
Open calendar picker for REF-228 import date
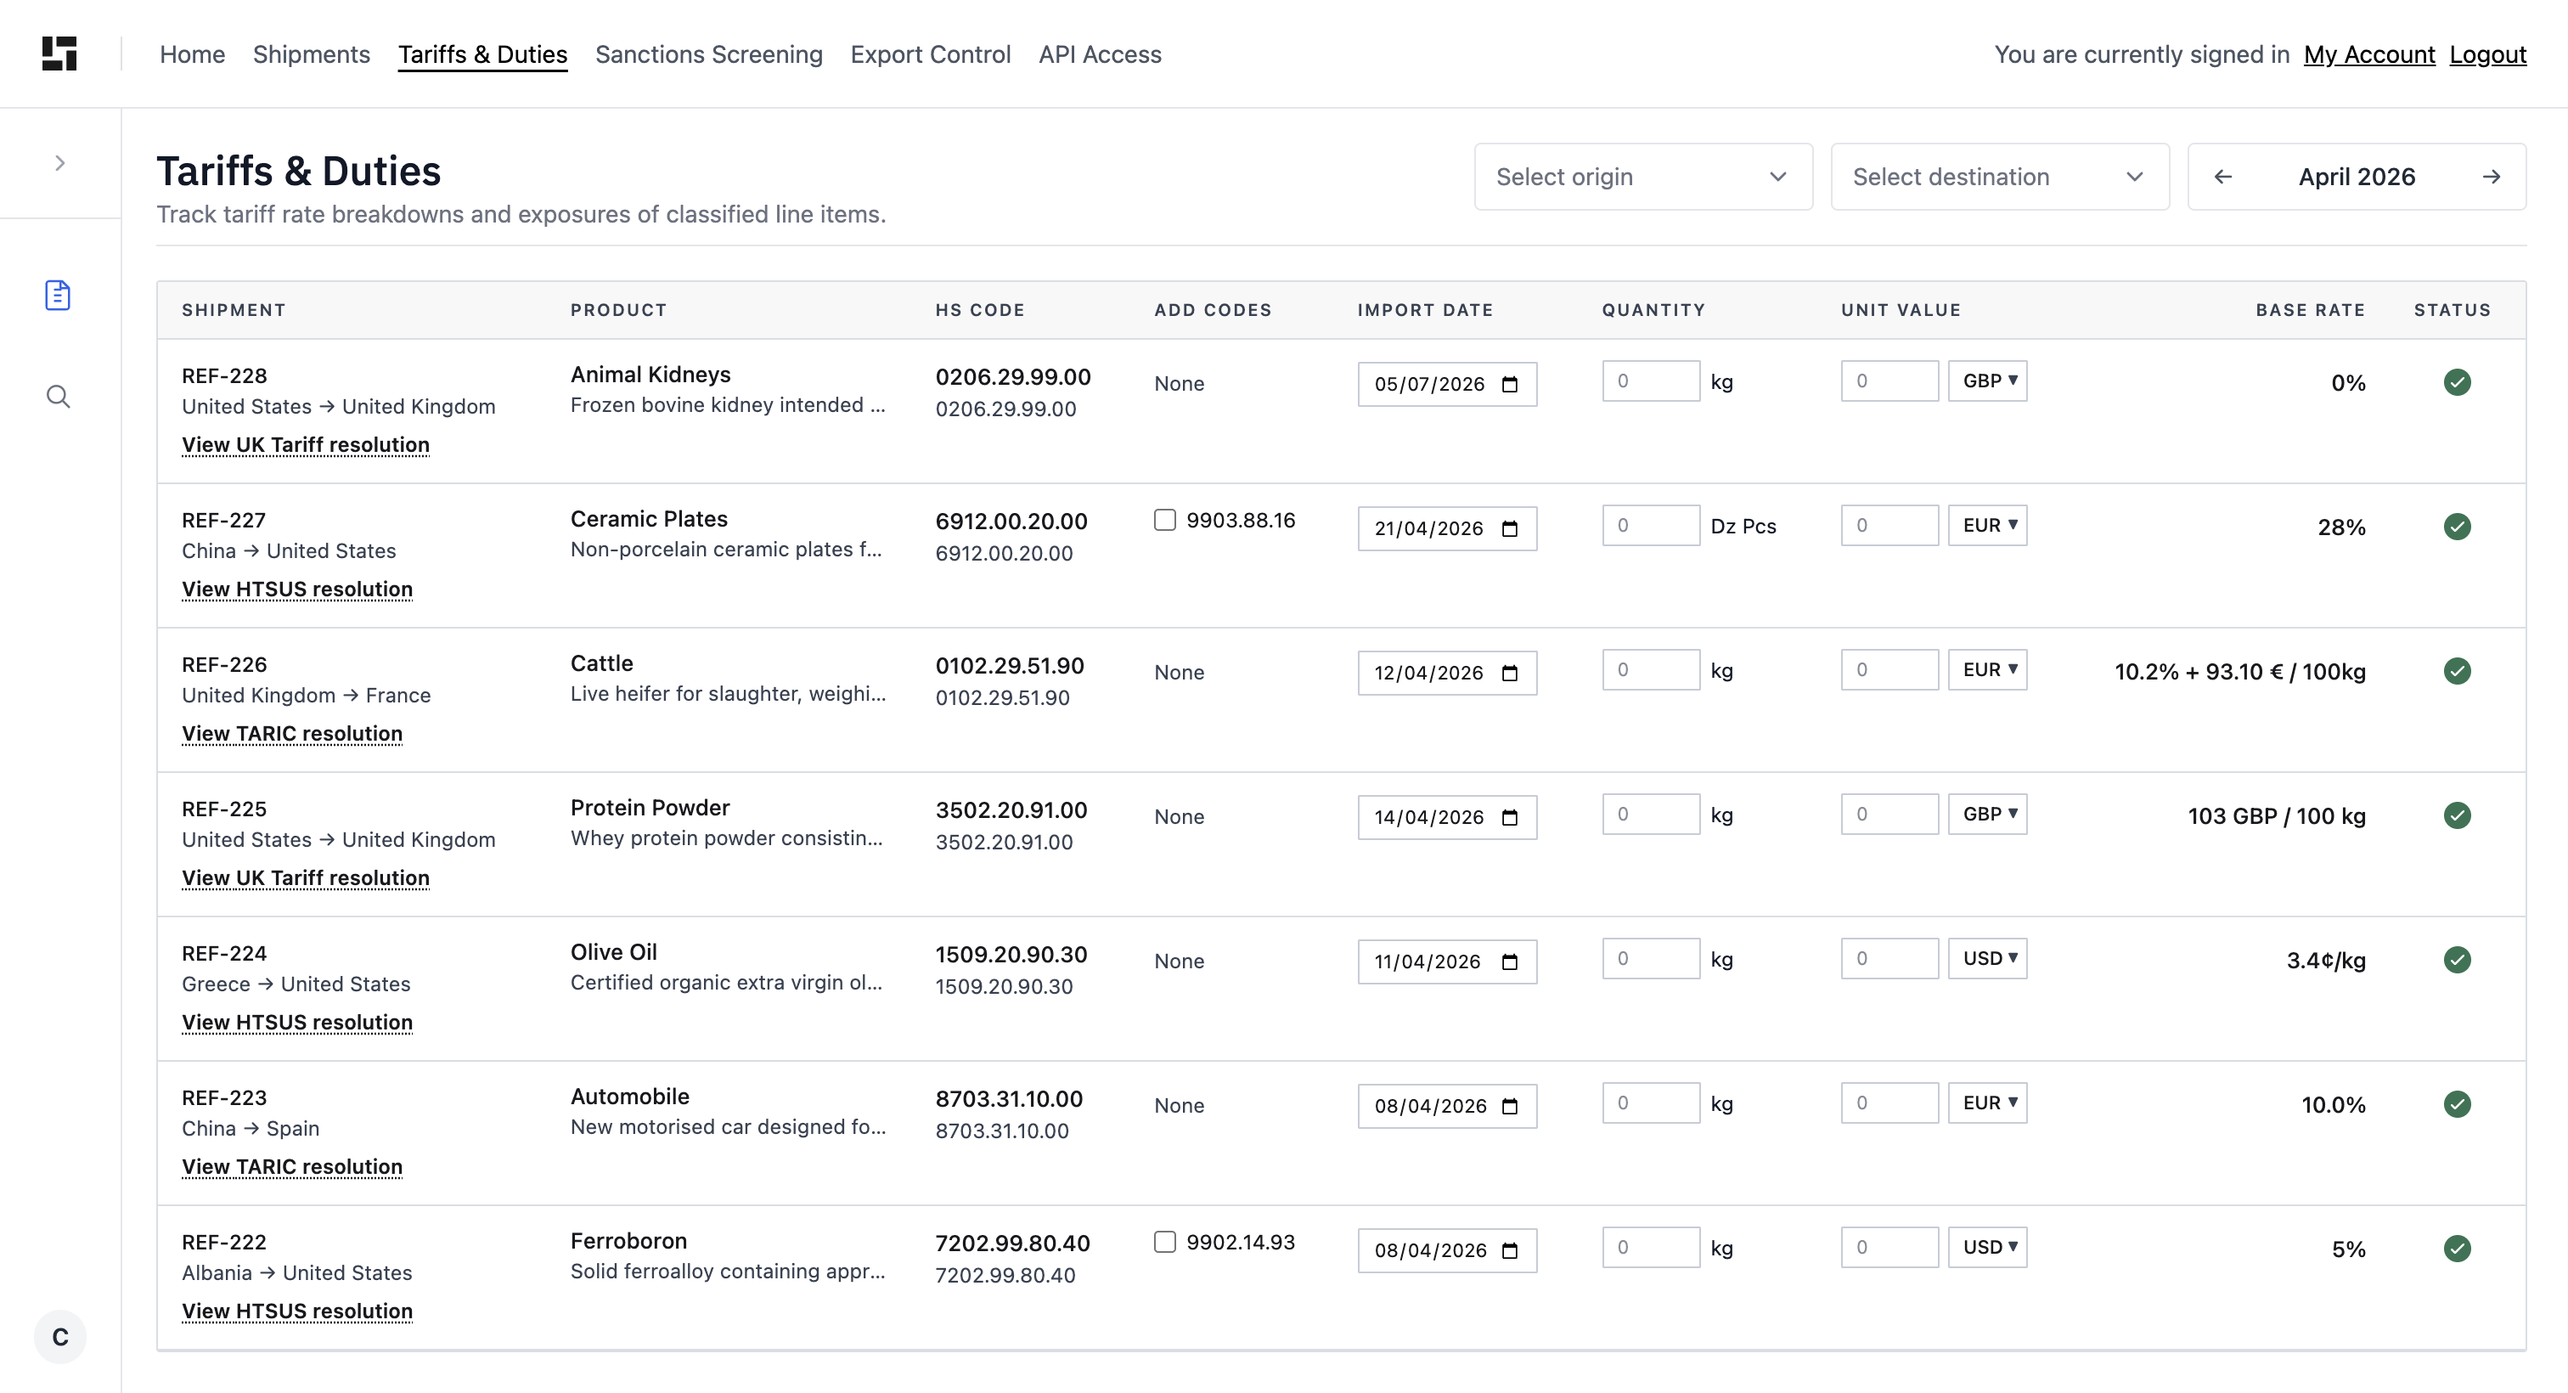pyautogui.click(x=1510, y=384)
